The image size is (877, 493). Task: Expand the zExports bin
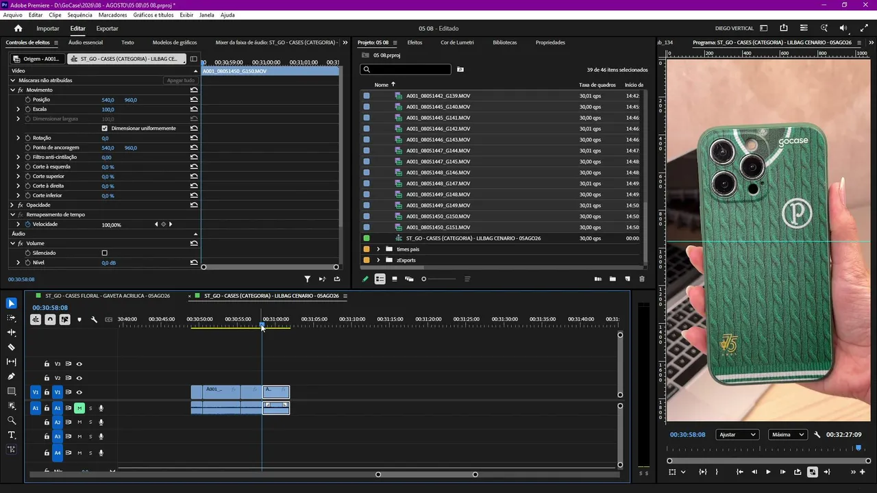[378, 260]
